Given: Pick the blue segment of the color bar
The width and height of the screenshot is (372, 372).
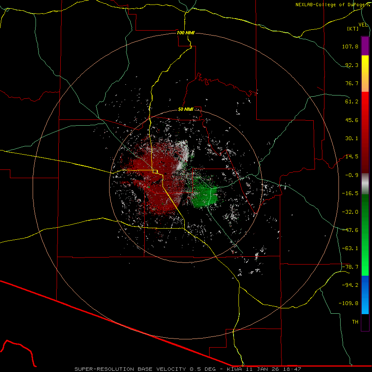Looking at the screenshot, I should 365,295.
